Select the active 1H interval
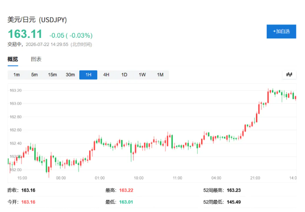 [x=88, y=75]
